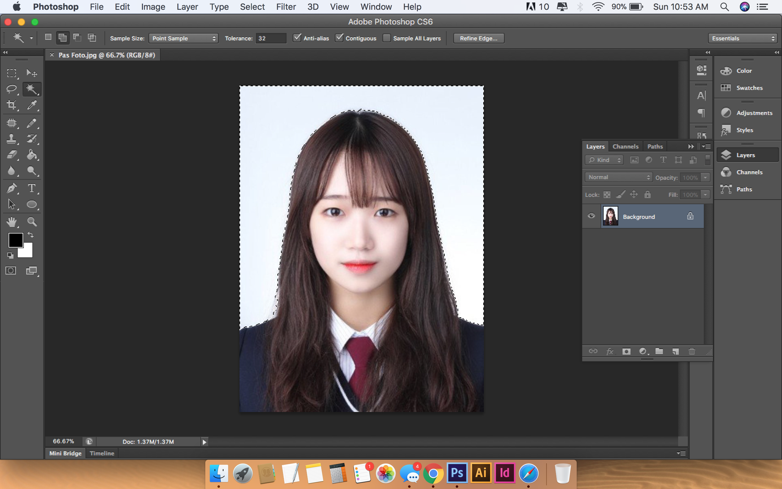Select the Horizontal Type tool

point(32,188)
